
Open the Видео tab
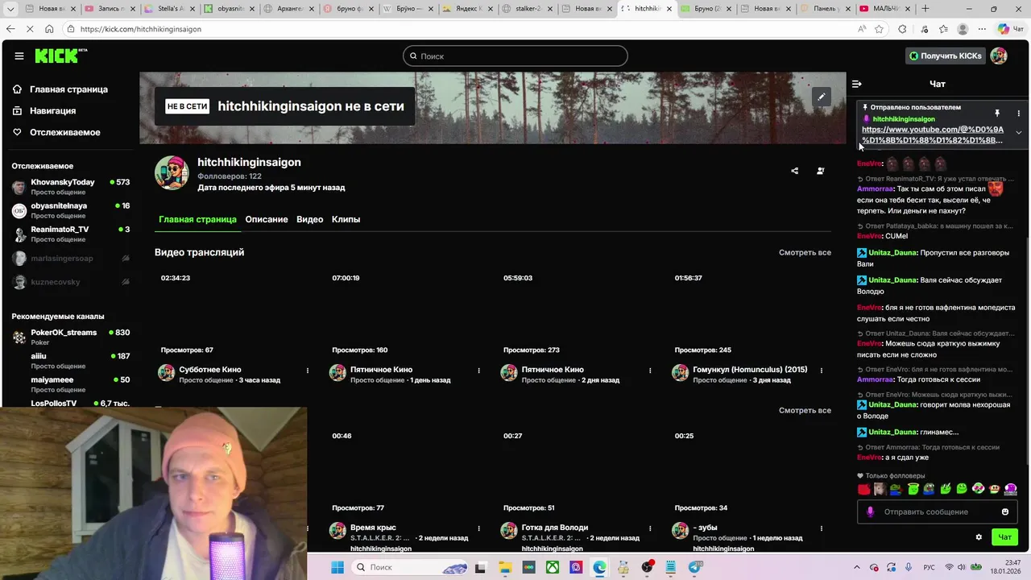[309, 219]
